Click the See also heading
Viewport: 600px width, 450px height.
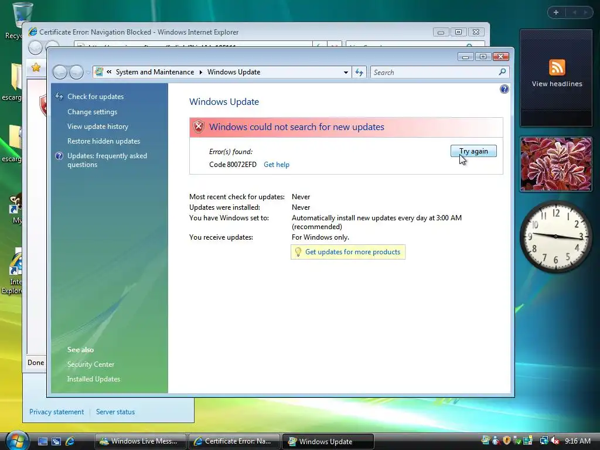tap(80, 349)
